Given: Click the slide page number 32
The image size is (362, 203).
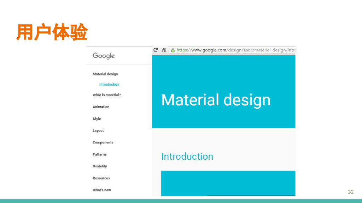Looking at the screenshot, I should [x=351, y=192].
